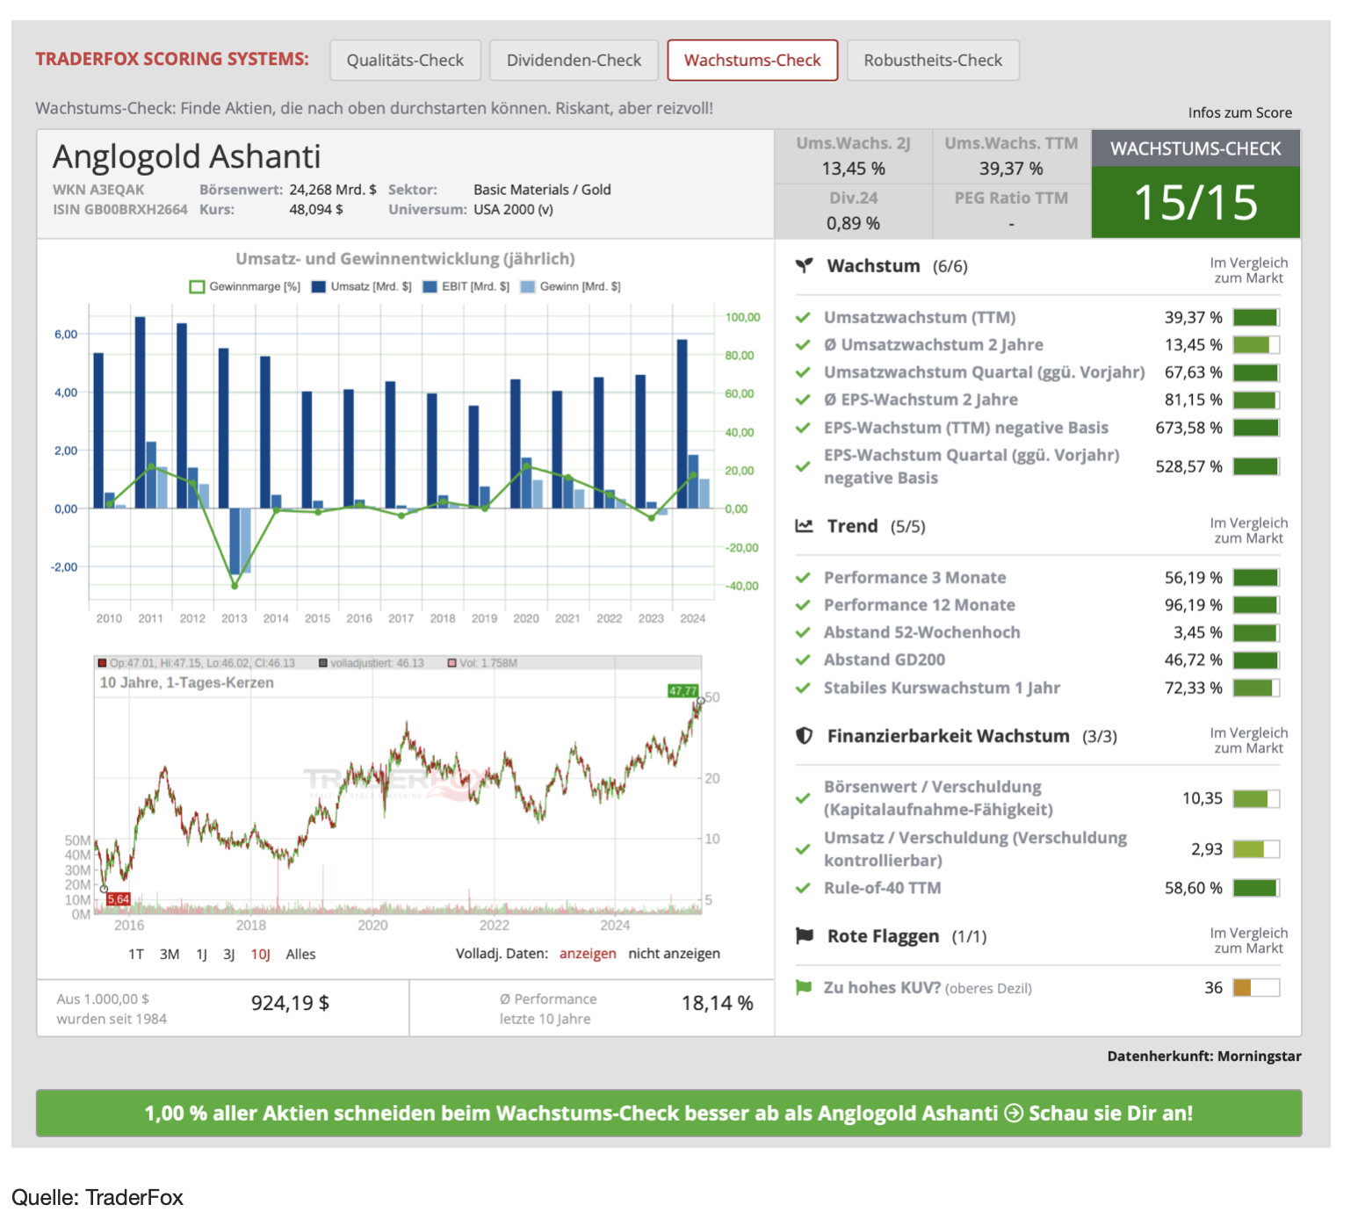1365x1226 pixels.
Task: Choose anzeigen for Volladj. Daten
Action: point(588,954)
